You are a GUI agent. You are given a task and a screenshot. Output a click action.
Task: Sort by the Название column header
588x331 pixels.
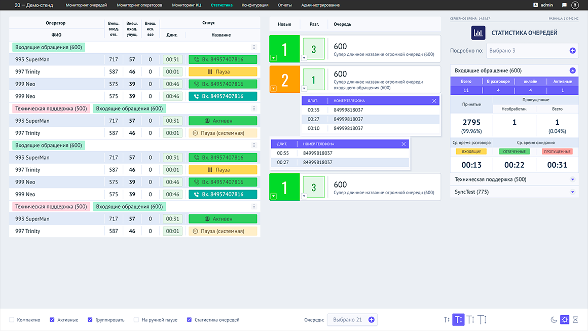(221, 35)
